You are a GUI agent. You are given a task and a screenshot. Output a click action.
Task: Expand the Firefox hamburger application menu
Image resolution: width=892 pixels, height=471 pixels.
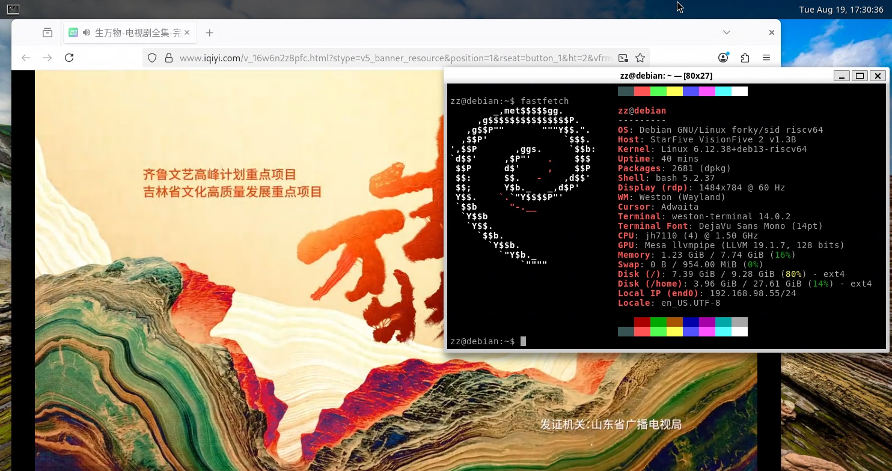pos(766,58)
